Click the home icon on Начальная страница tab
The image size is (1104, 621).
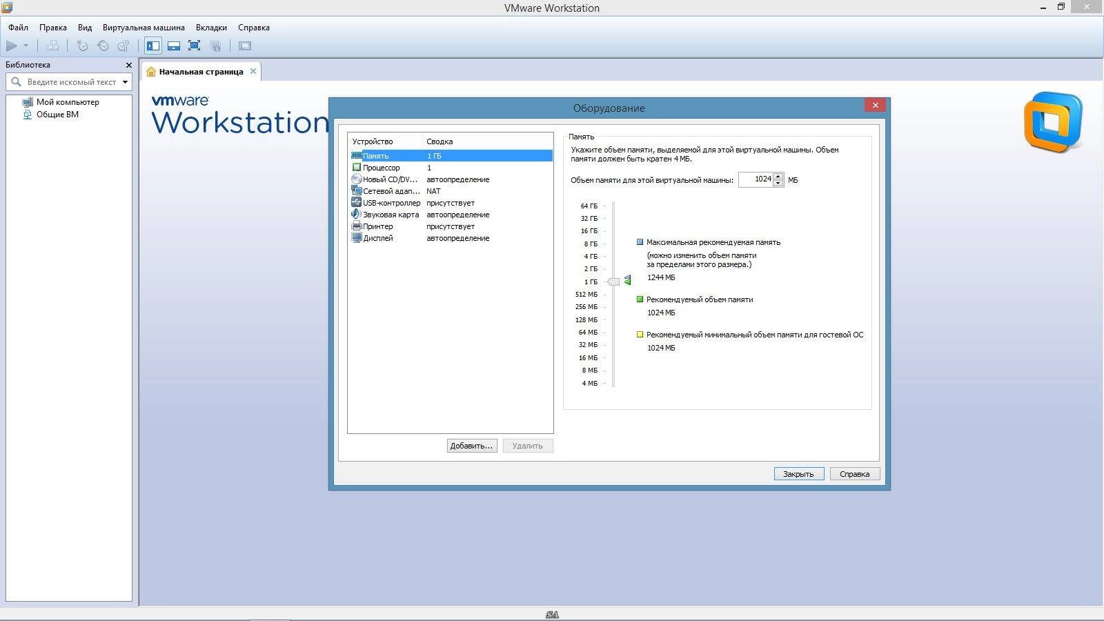151,72
